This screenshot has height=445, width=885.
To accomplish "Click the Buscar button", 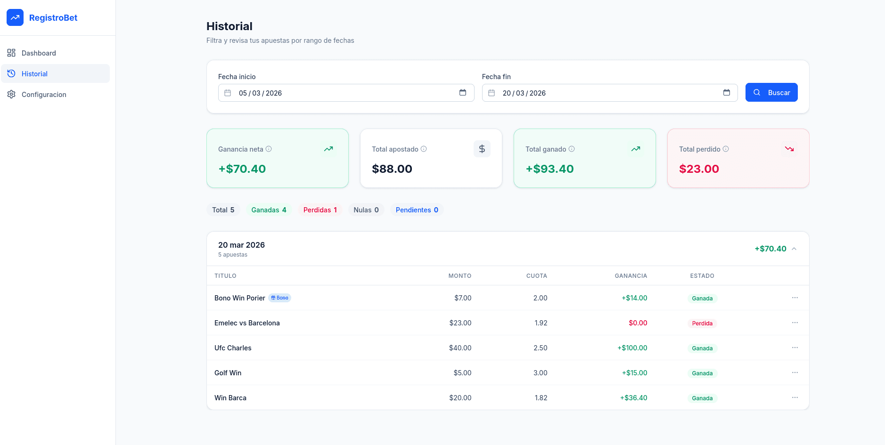I will [x=771, y=92].
